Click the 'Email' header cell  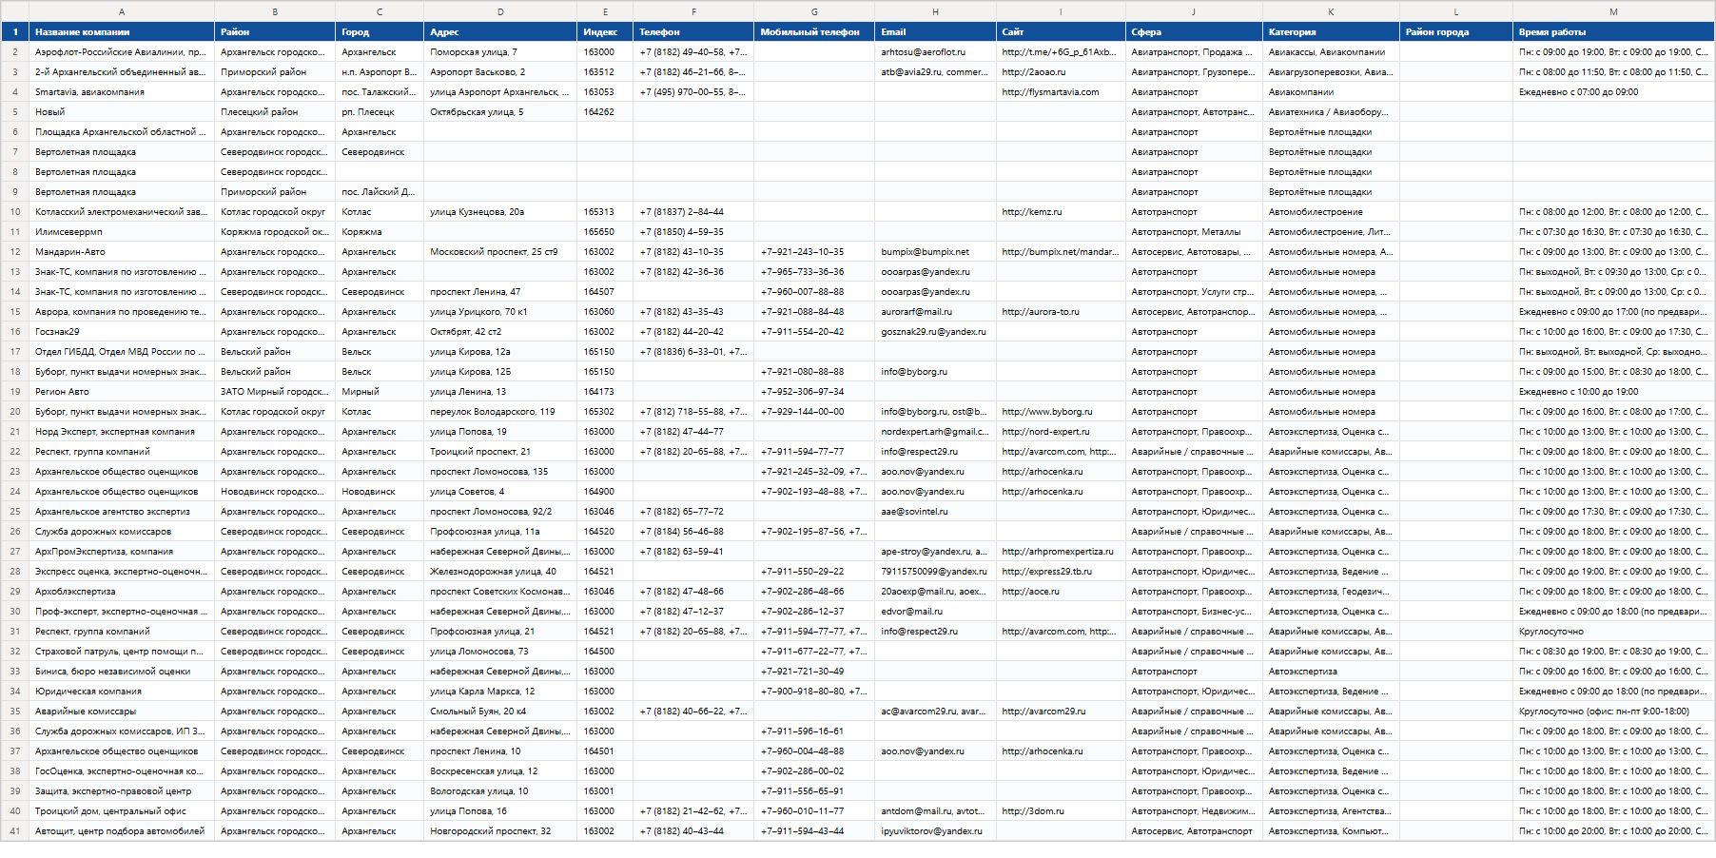coord(935,32)
